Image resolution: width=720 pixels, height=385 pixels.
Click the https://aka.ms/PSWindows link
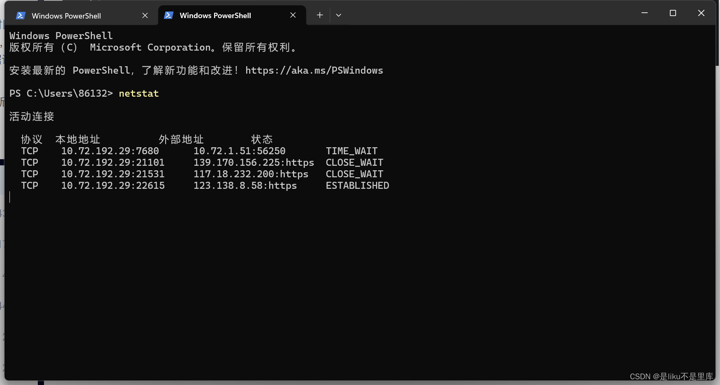click(x=314, y=70)
